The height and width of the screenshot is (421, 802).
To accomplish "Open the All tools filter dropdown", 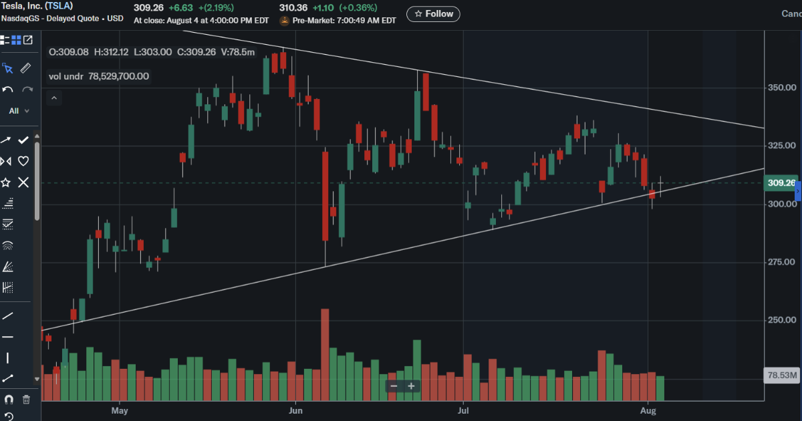I will tap(19, 111).
